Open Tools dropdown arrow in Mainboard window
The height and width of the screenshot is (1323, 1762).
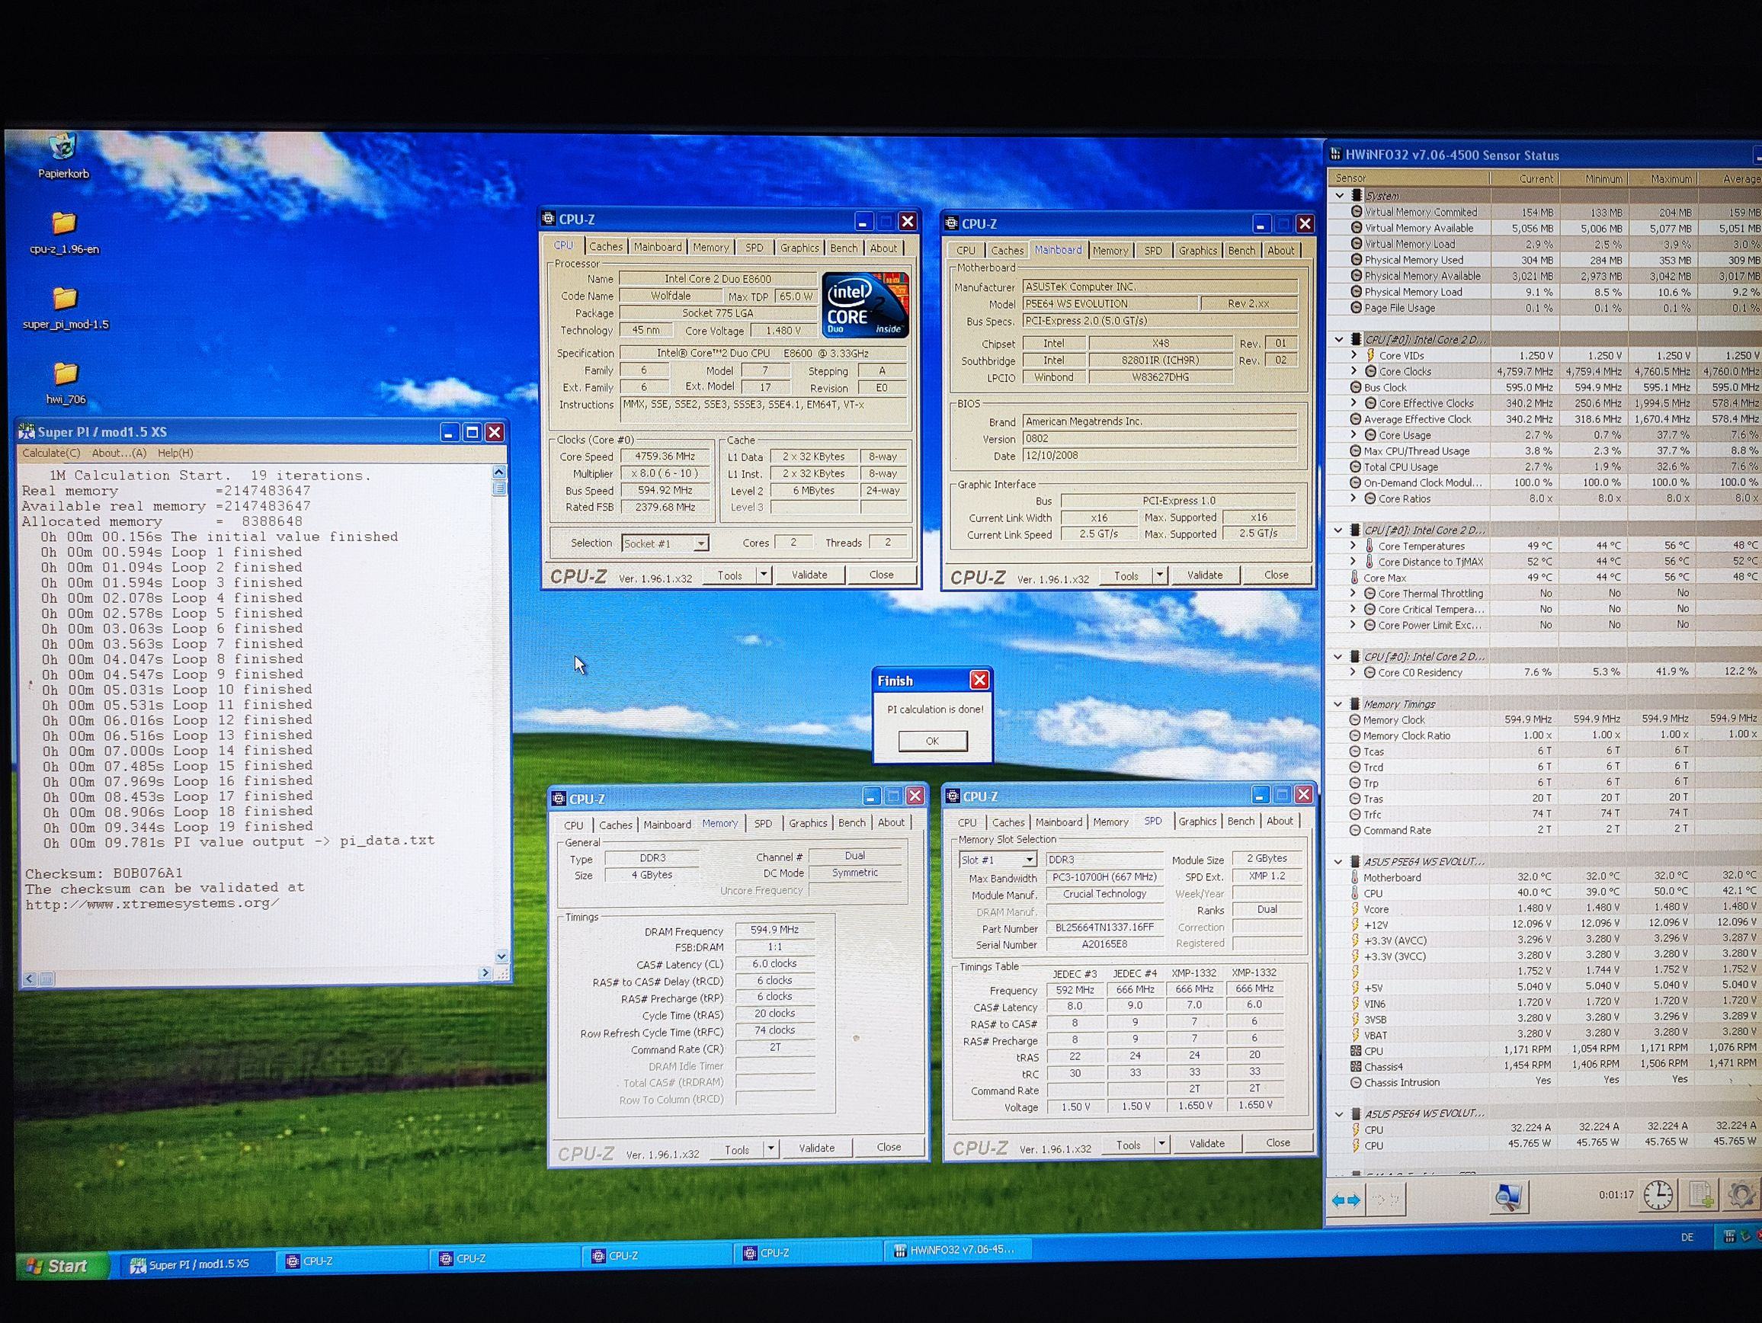tap(1160, 575)
